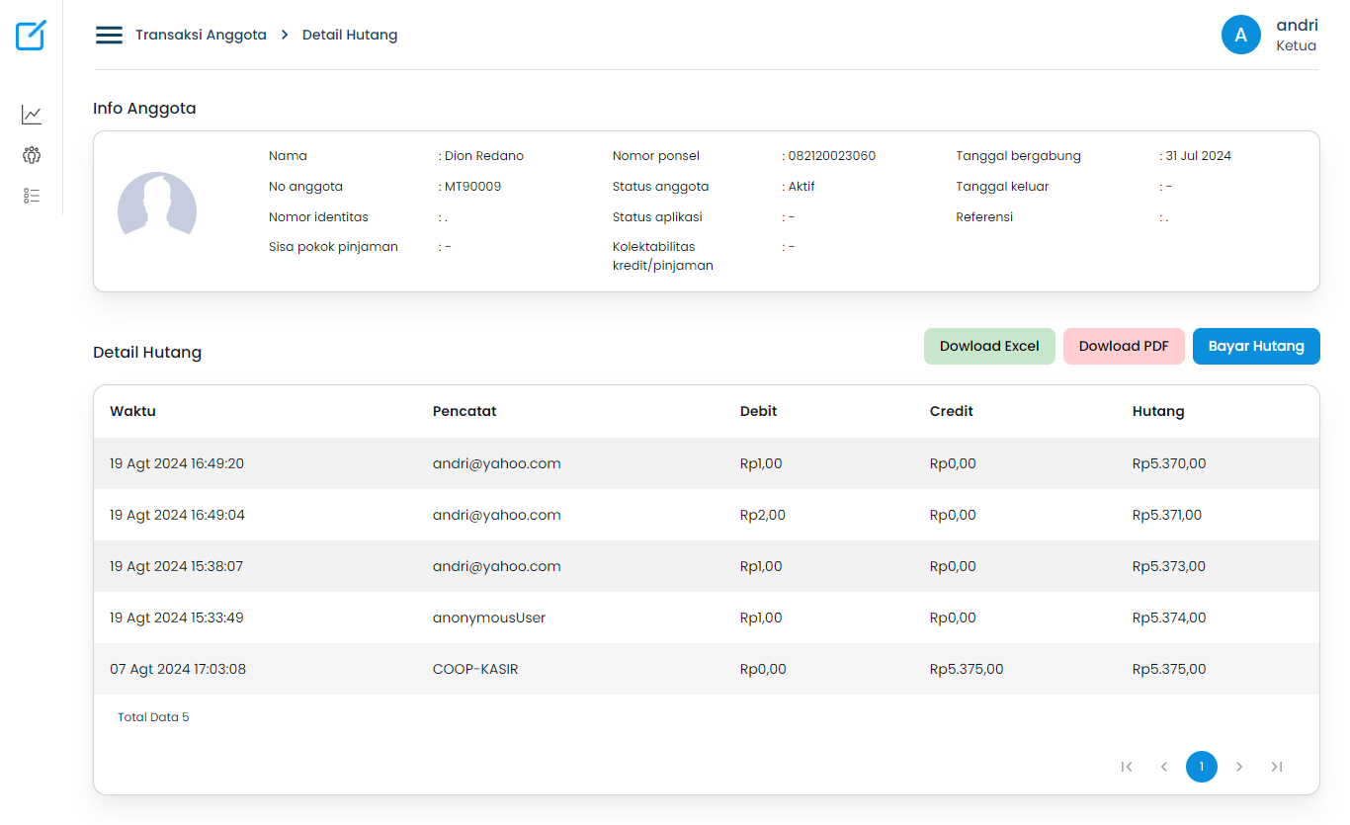Jump to the last page using the skip-forward icon

pyautogui.click(x=1276, y=767)
